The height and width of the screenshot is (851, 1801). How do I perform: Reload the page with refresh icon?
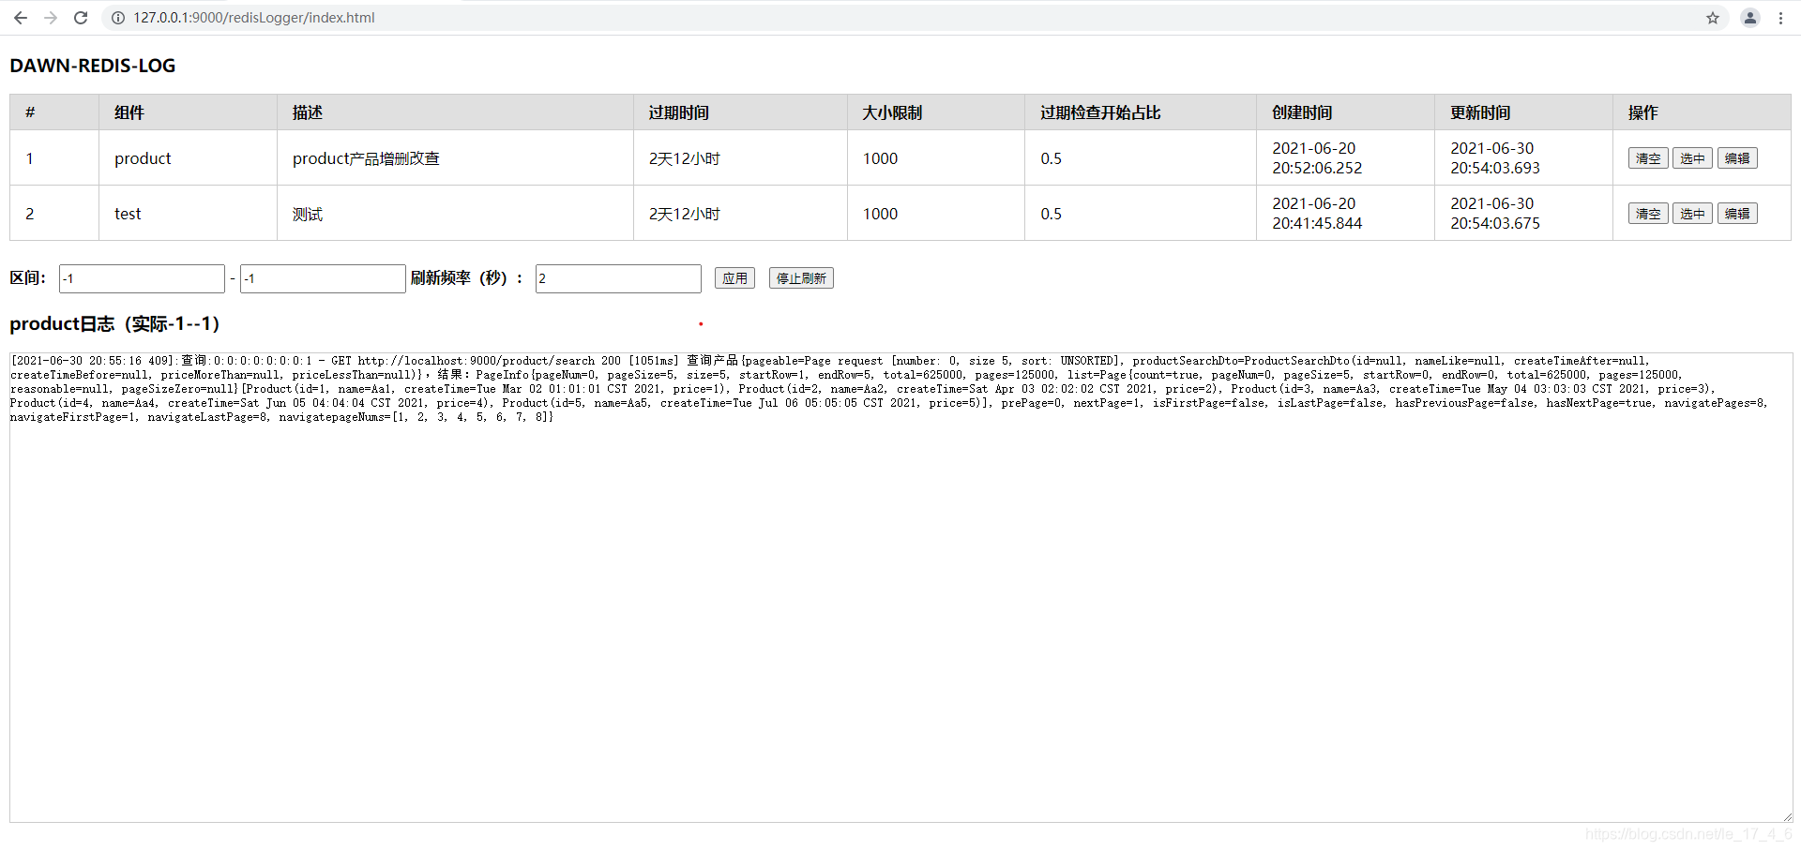coord(81,18)
